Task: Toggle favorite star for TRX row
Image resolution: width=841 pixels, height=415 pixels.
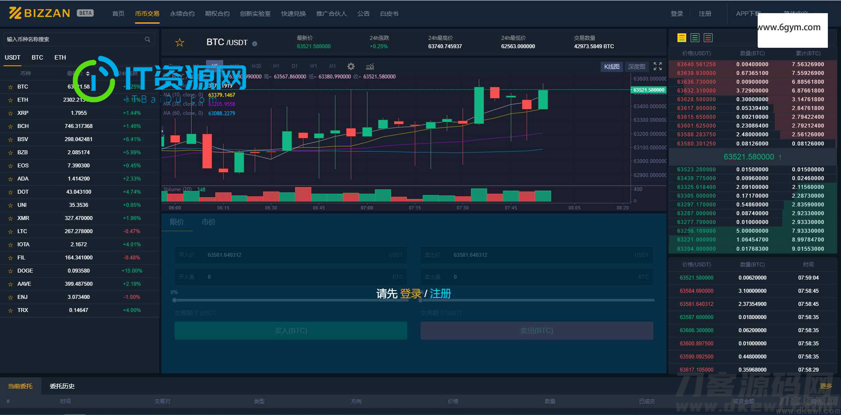Action: click(11, 310)
